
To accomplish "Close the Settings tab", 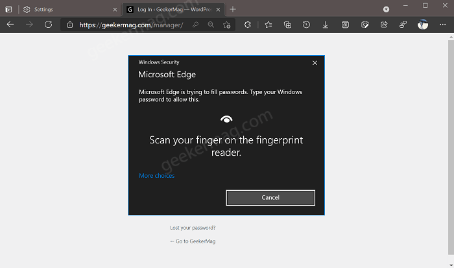I will [115, 10].
